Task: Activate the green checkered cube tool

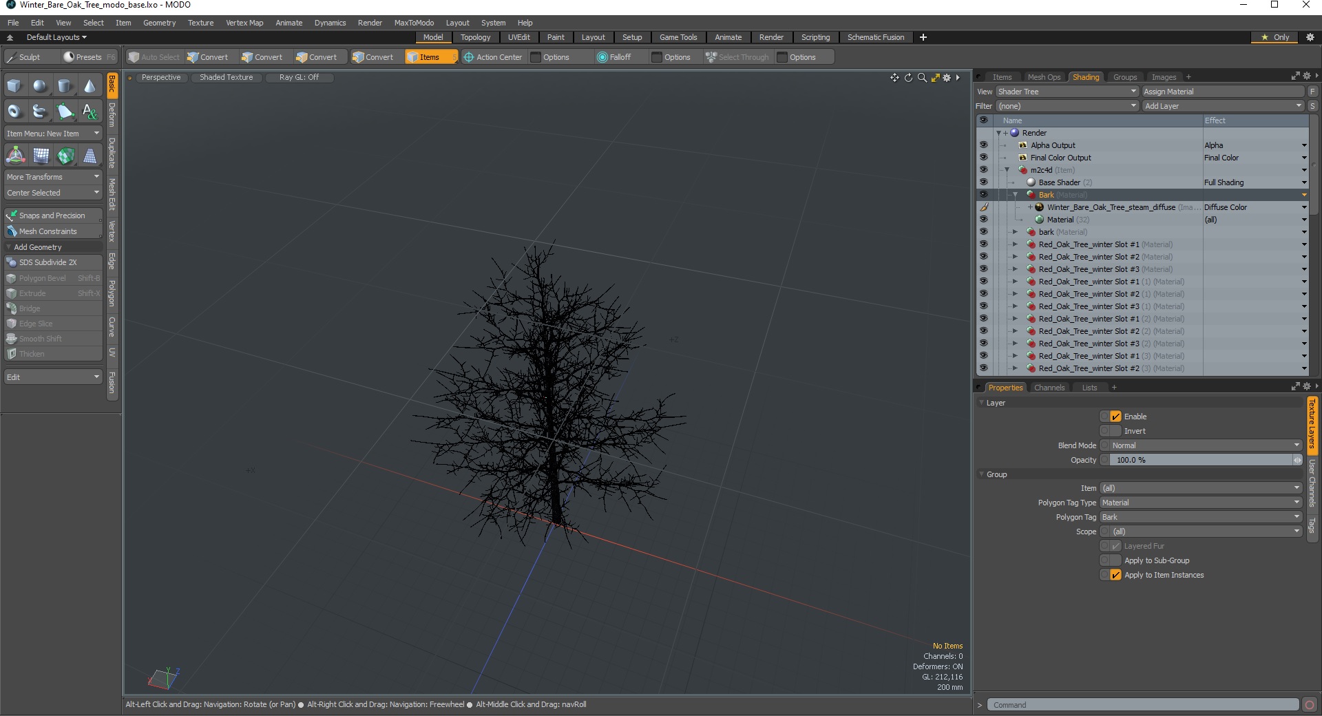Action: click(65, 156)
